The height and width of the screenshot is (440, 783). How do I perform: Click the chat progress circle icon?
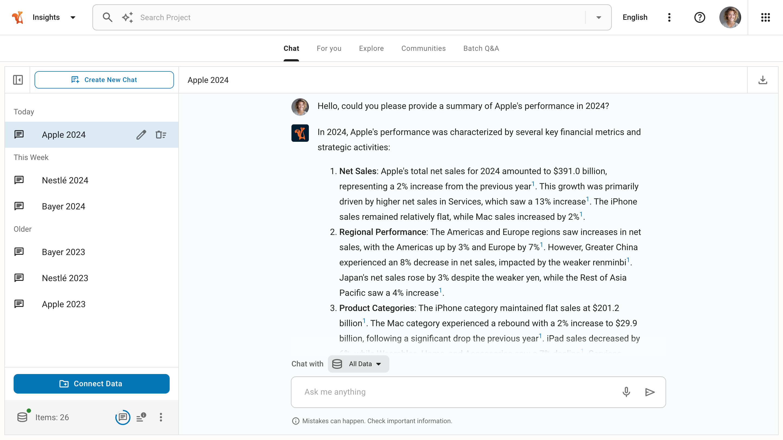point(123,417)
